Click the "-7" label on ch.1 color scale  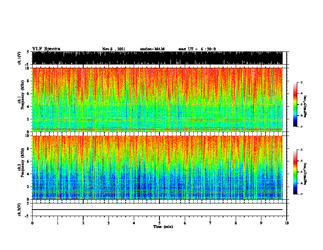[x=301, y=127]
